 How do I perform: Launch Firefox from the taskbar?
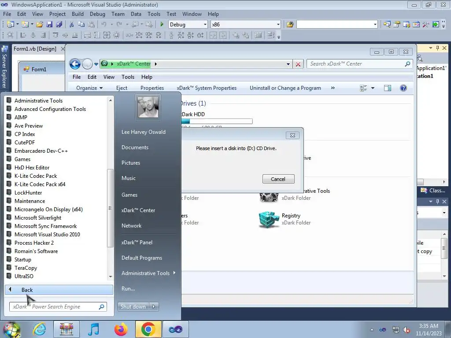(x=121, y=329)
